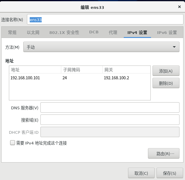Switch to the 常规 tab
185x180 pixels.
(x=12, y=32)
